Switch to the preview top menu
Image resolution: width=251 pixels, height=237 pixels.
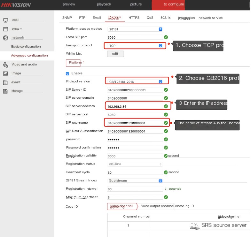(x=69, y=4)
